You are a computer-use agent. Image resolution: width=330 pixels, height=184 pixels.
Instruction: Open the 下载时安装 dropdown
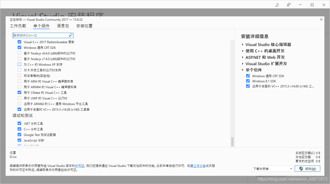coord(272,169)
